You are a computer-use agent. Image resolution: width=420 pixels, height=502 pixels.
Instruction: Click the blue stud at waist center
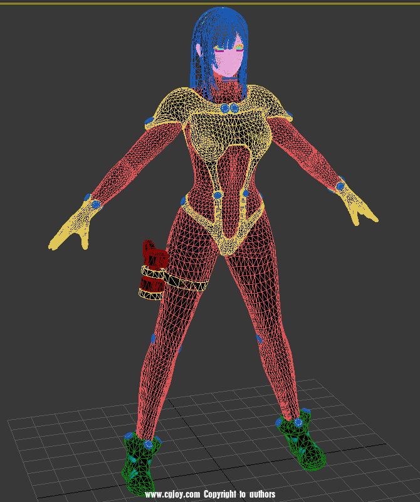point(217,196)
